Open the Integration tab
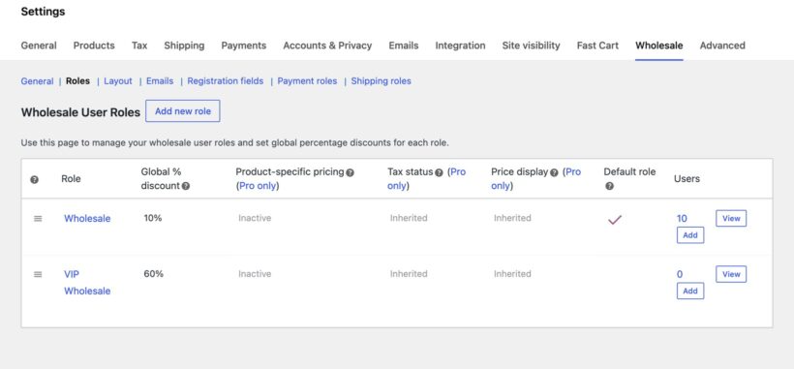 tap(460, 46)
